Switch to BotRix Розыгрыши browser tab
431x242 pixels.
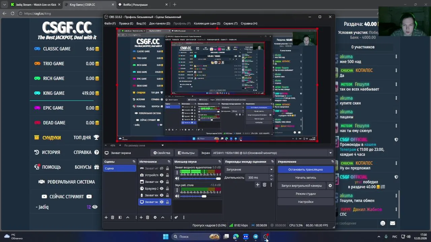click(x=142, y=5)
